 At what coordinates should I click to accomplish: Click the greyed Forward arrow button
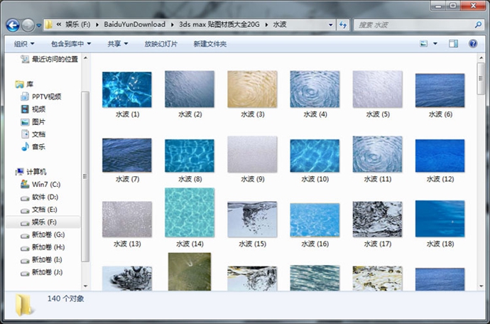point(28,25)
